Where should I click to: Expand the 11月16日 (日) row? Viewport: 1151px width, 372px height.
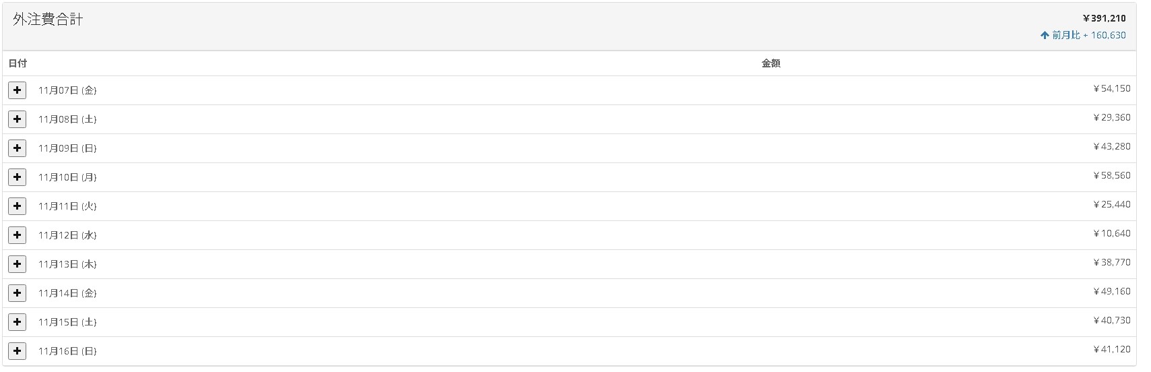(18, 350)
